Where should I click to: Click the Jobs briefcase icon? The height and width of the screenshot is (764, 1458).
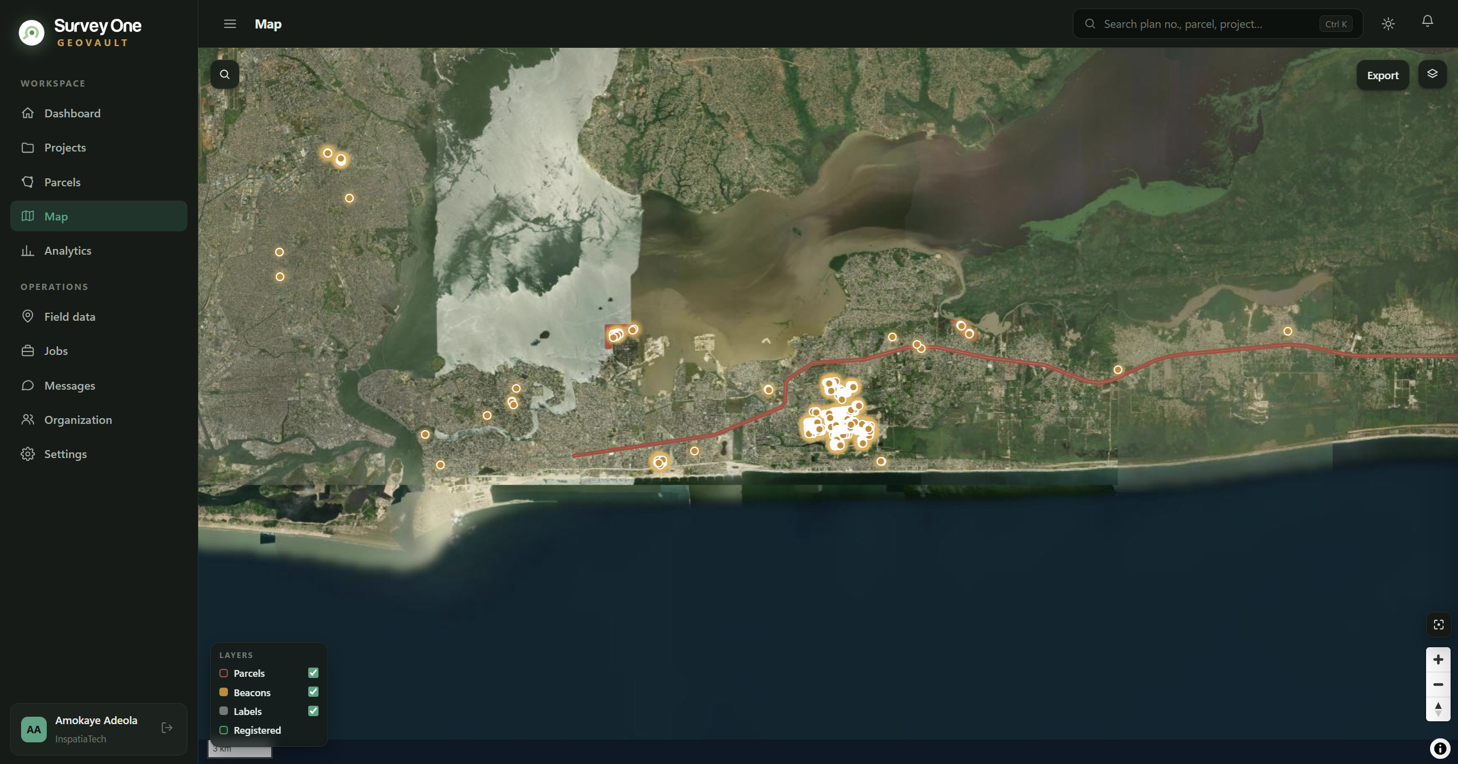27,351
